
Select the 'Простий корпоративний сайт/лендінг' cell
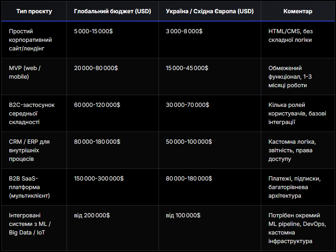30,40
